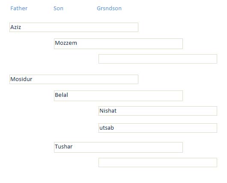Click on the text Aziz
The width and height of the screenshot is (227, 183).
16,27
